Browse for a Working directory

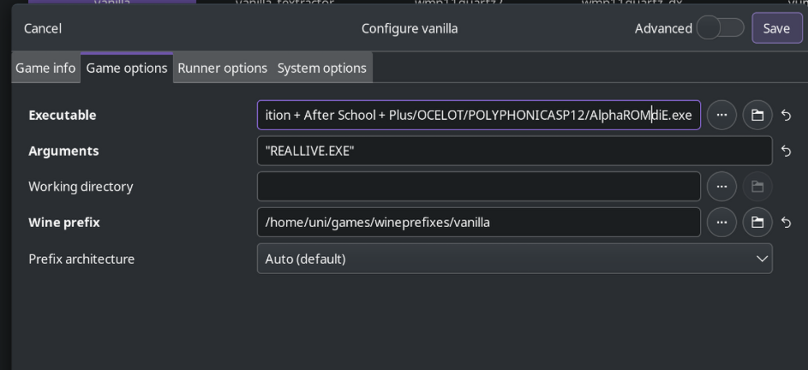721,187
